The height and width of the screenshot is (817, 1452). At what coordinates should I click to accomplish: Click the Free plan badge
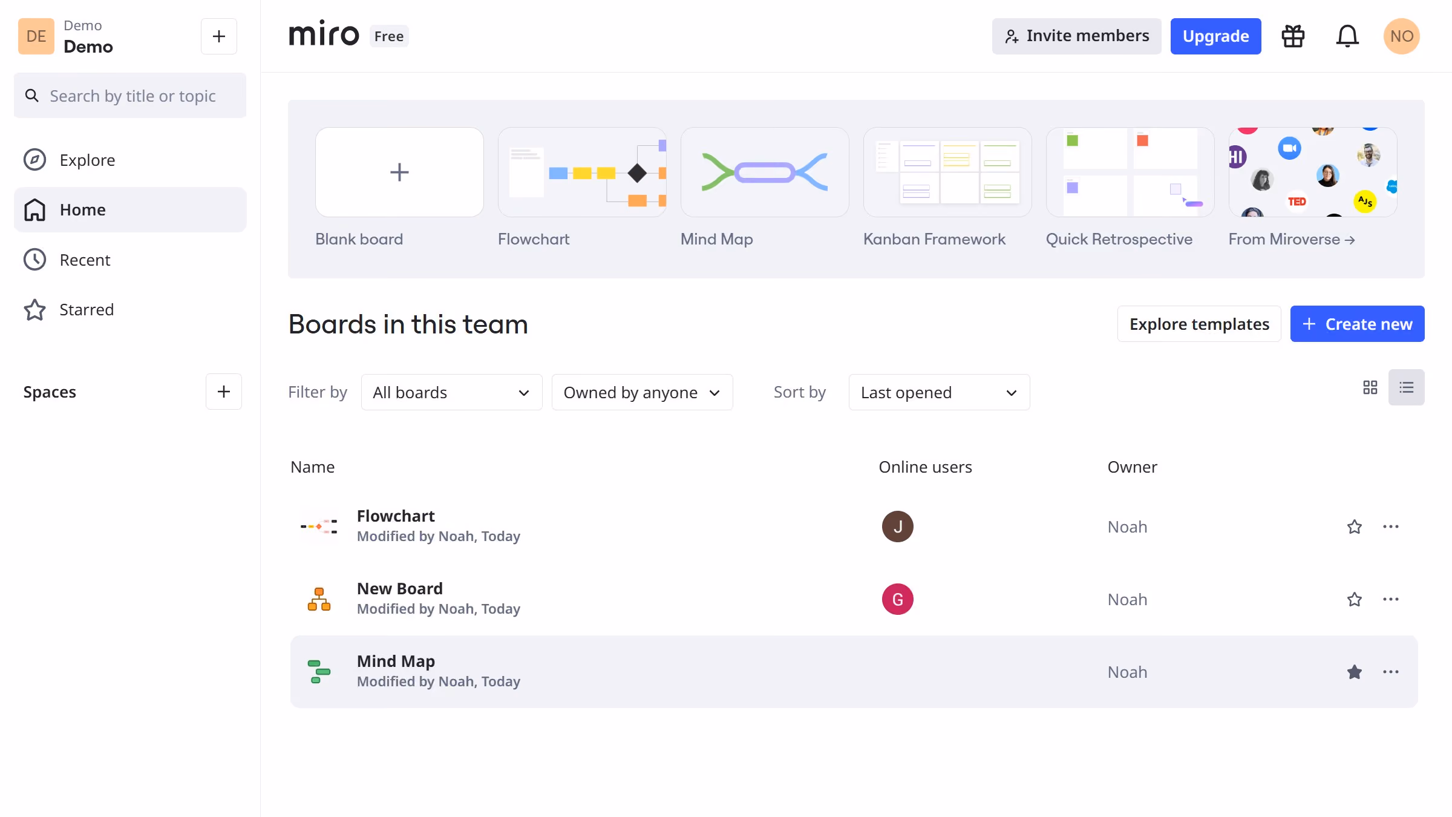click(x=389, y=36)
